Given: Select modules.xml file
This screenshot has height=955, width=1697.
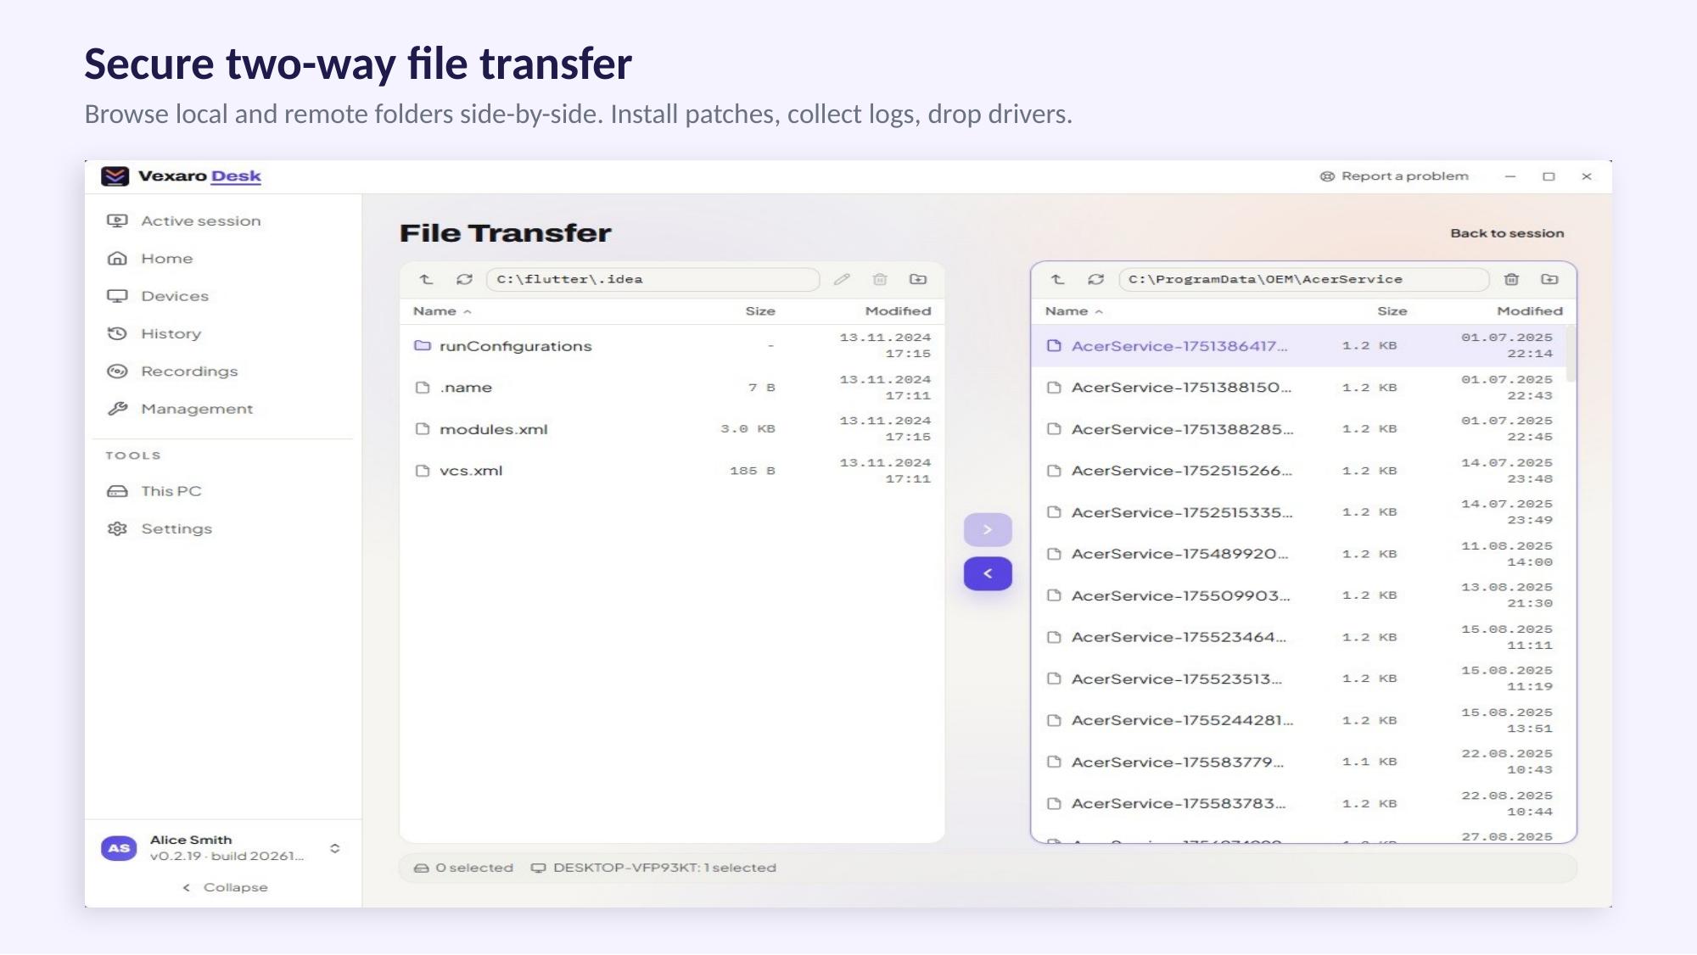Looking at the screenshot, I should [672, 429].
